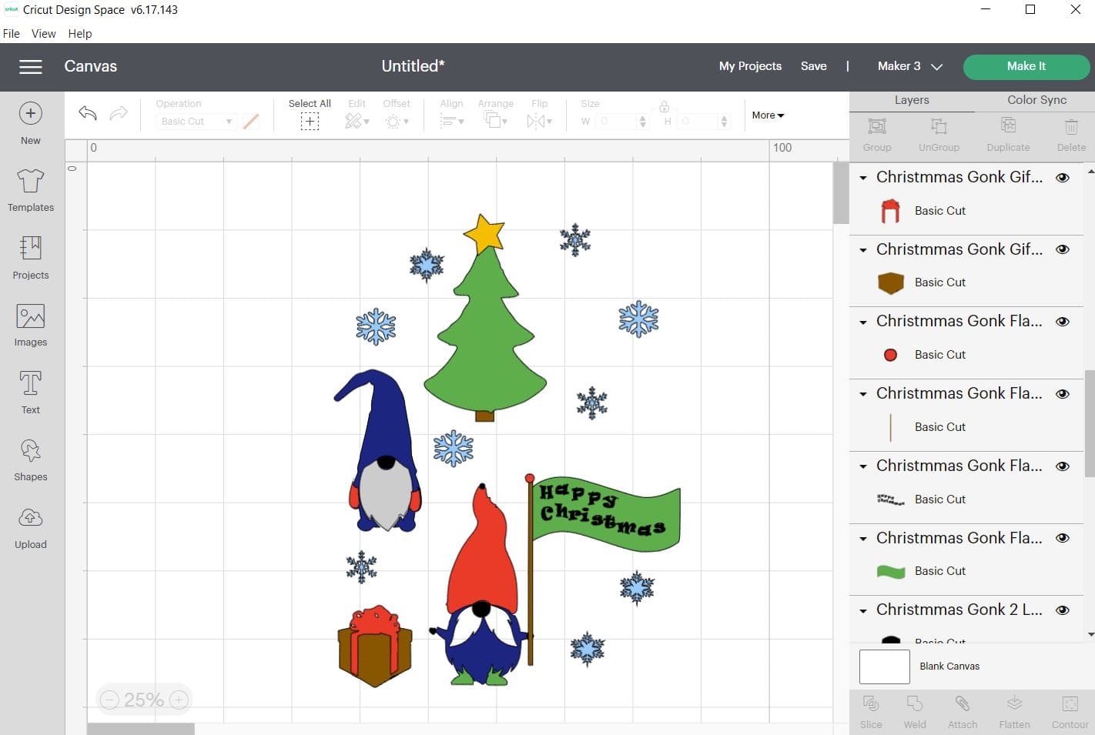This screenshot has width=1095, height=735.
Task: Redo the last action
Action: pos(119,114)
